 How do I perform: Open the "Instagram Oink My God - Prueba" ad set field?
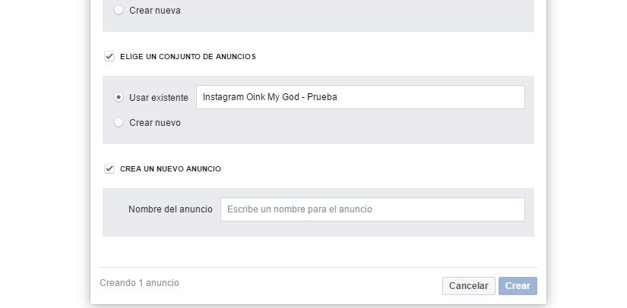point(360,97)
